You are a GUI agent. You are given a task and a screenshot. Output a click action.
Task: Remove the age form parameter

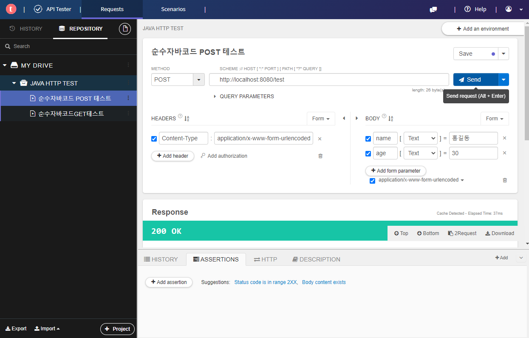pyautogui.click(x=505, y=153)
